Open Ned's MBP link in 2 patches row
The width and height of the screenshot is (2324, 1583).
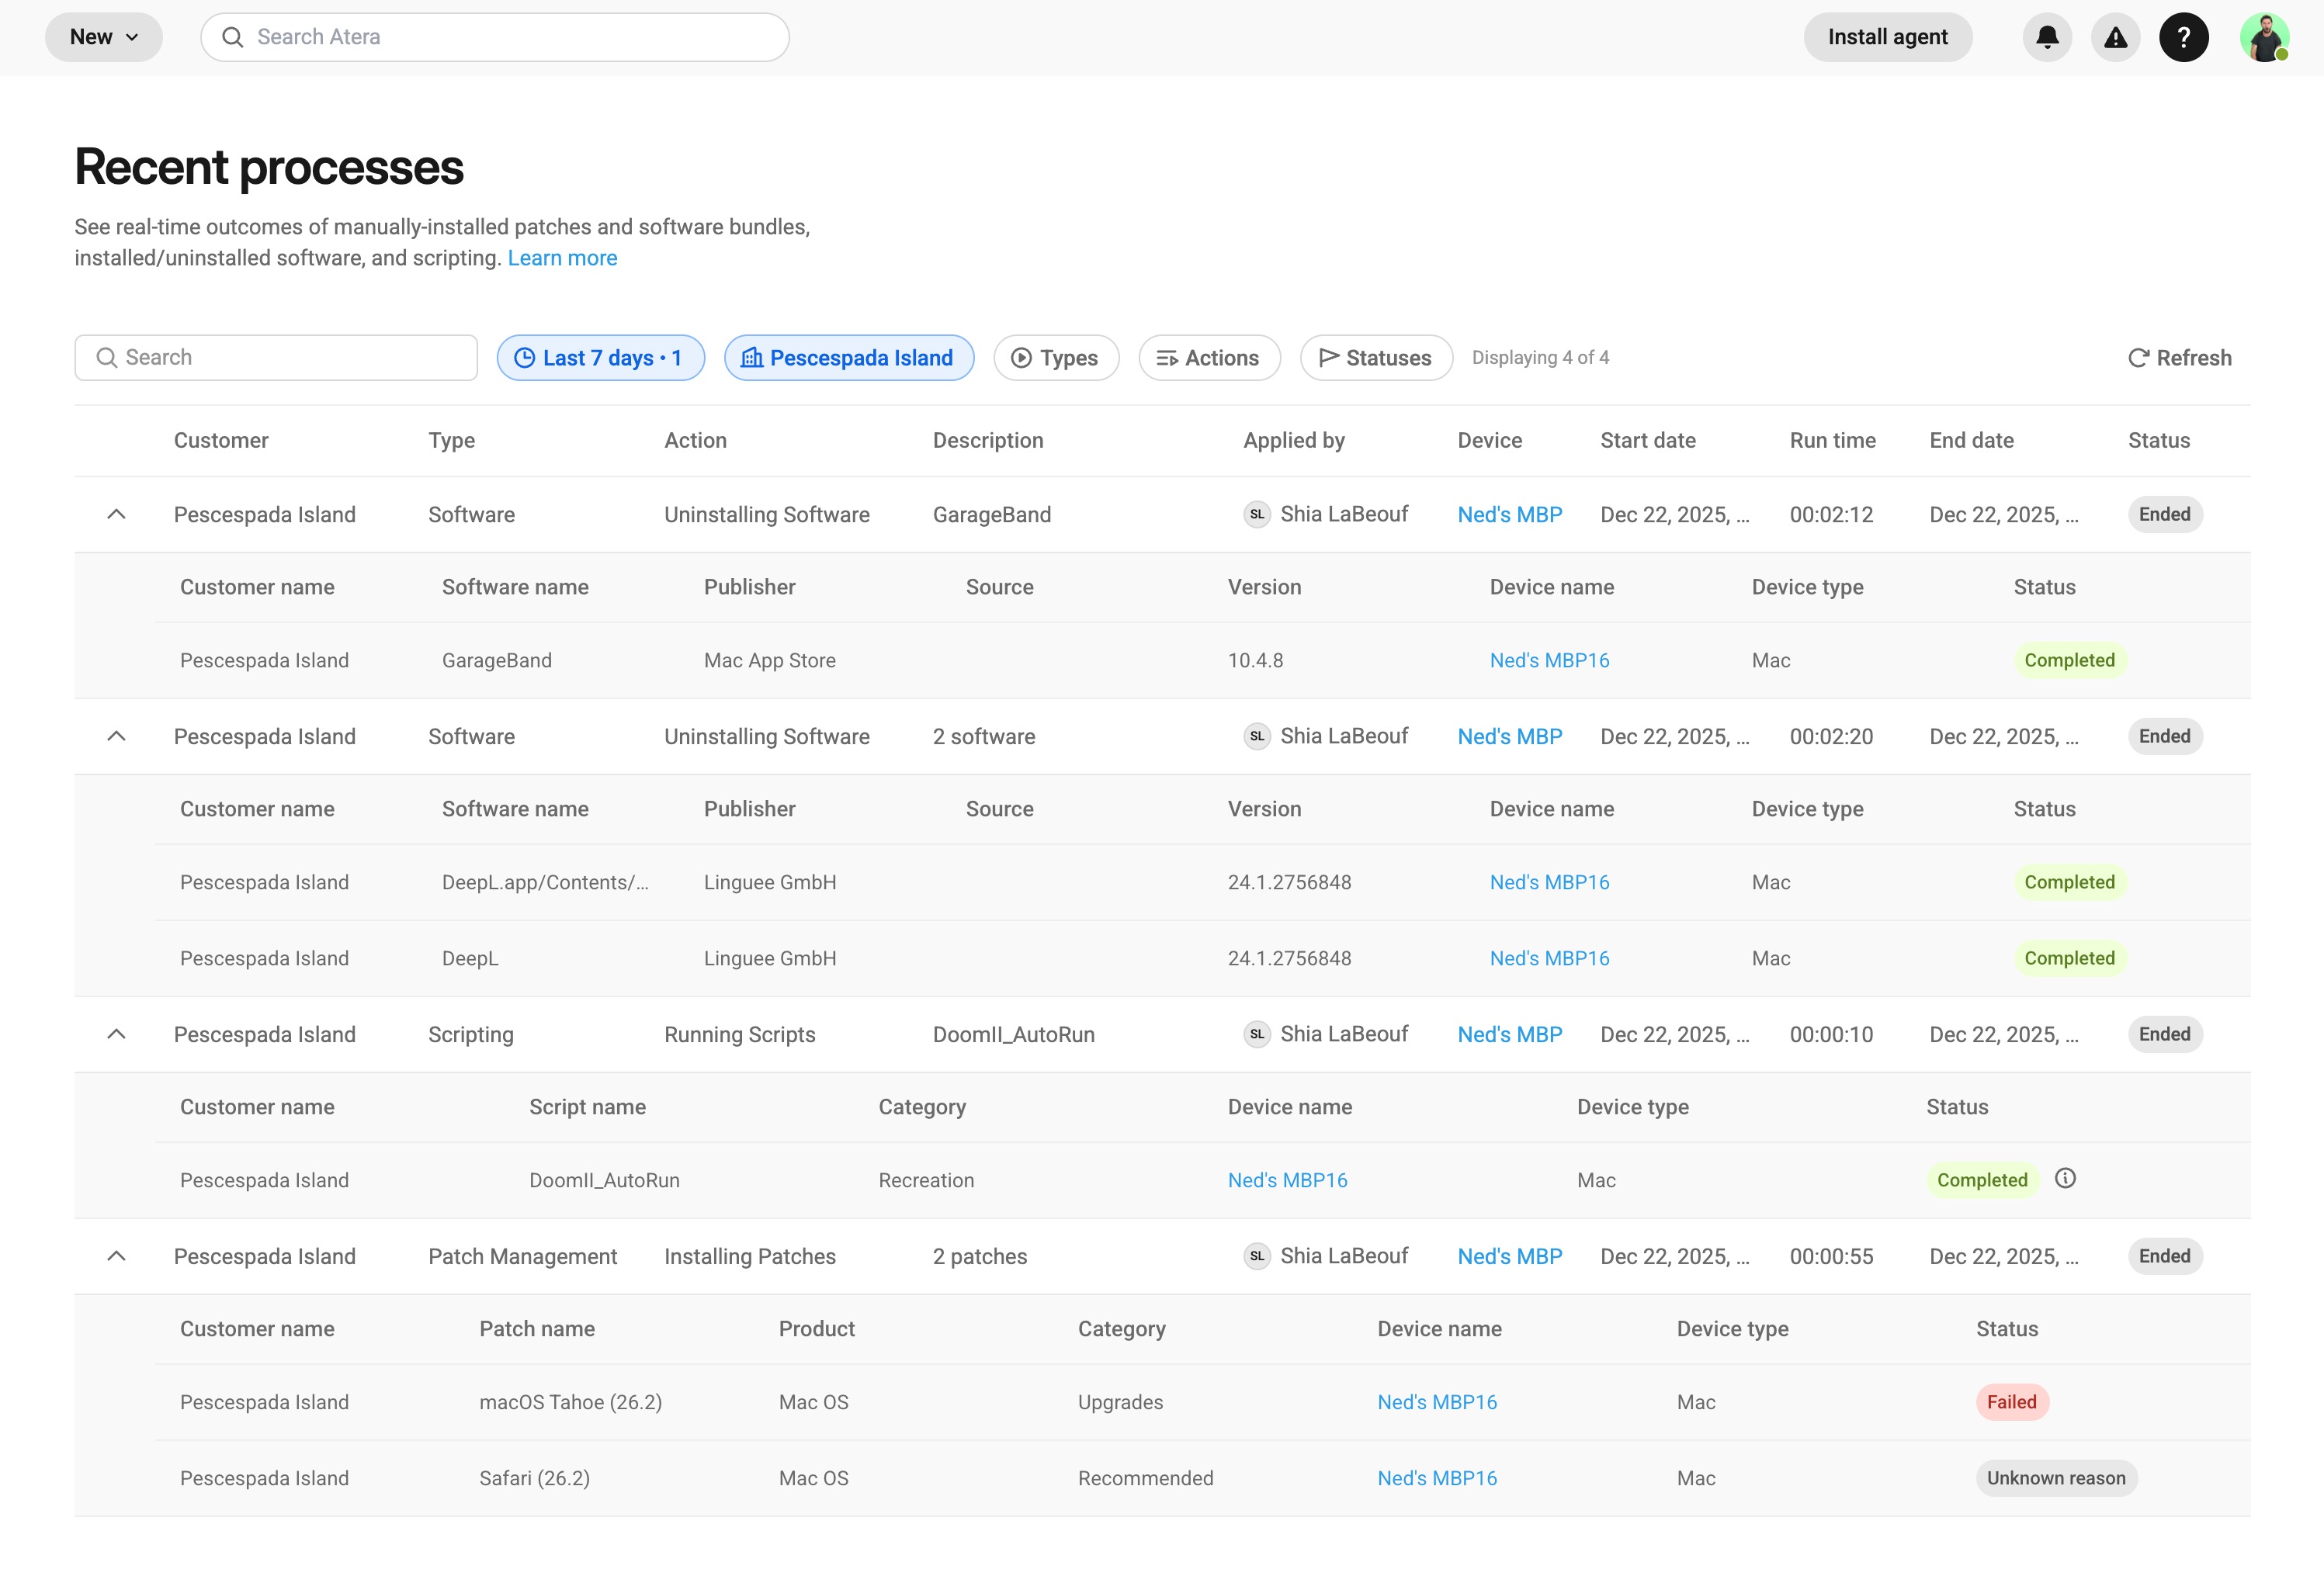coord(1510,1256)
